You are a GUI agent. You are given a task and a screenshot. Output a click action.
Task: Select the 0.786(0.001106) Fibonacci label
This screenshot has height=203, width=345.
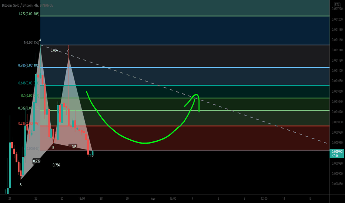click(29, 65)
